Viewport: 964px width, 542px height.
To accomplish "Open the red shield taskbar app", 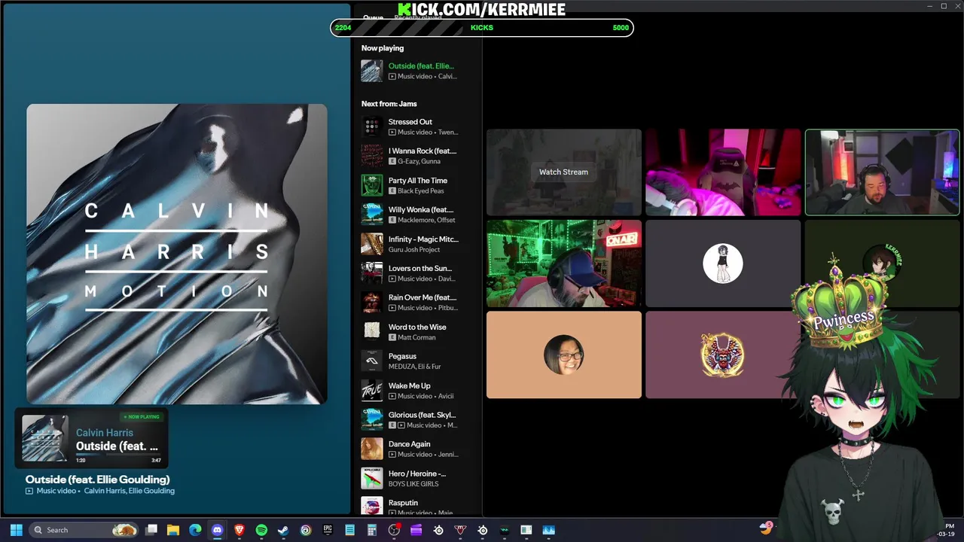I will coord(460,530).
